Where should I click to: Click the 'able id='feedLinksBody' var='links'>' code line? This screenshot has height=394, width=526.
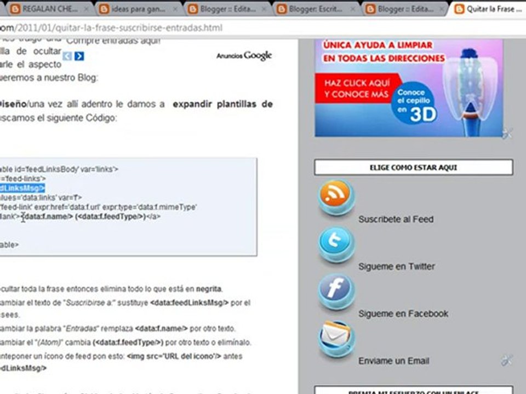(59, 169)
